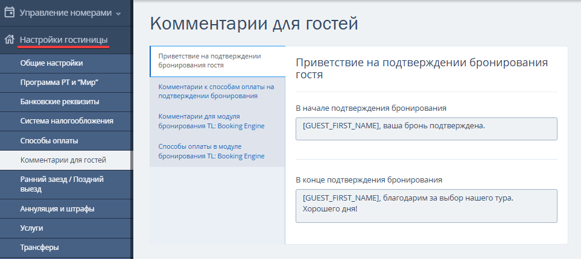Go to Общие настройки in sidebar
581x259 pixels.
tap(66, 63)
